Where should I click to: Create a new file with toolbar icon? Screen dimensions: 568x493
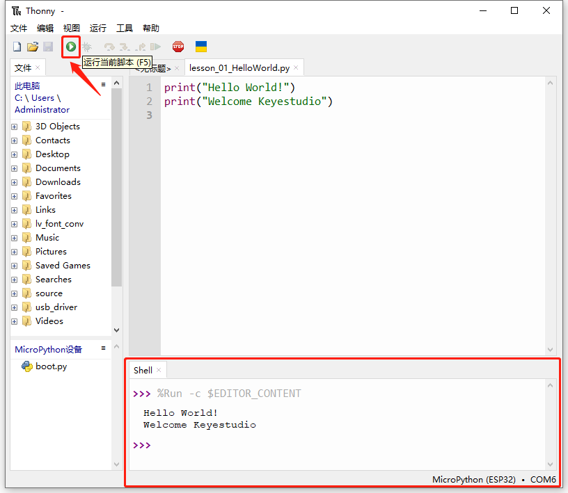[17, 47]
